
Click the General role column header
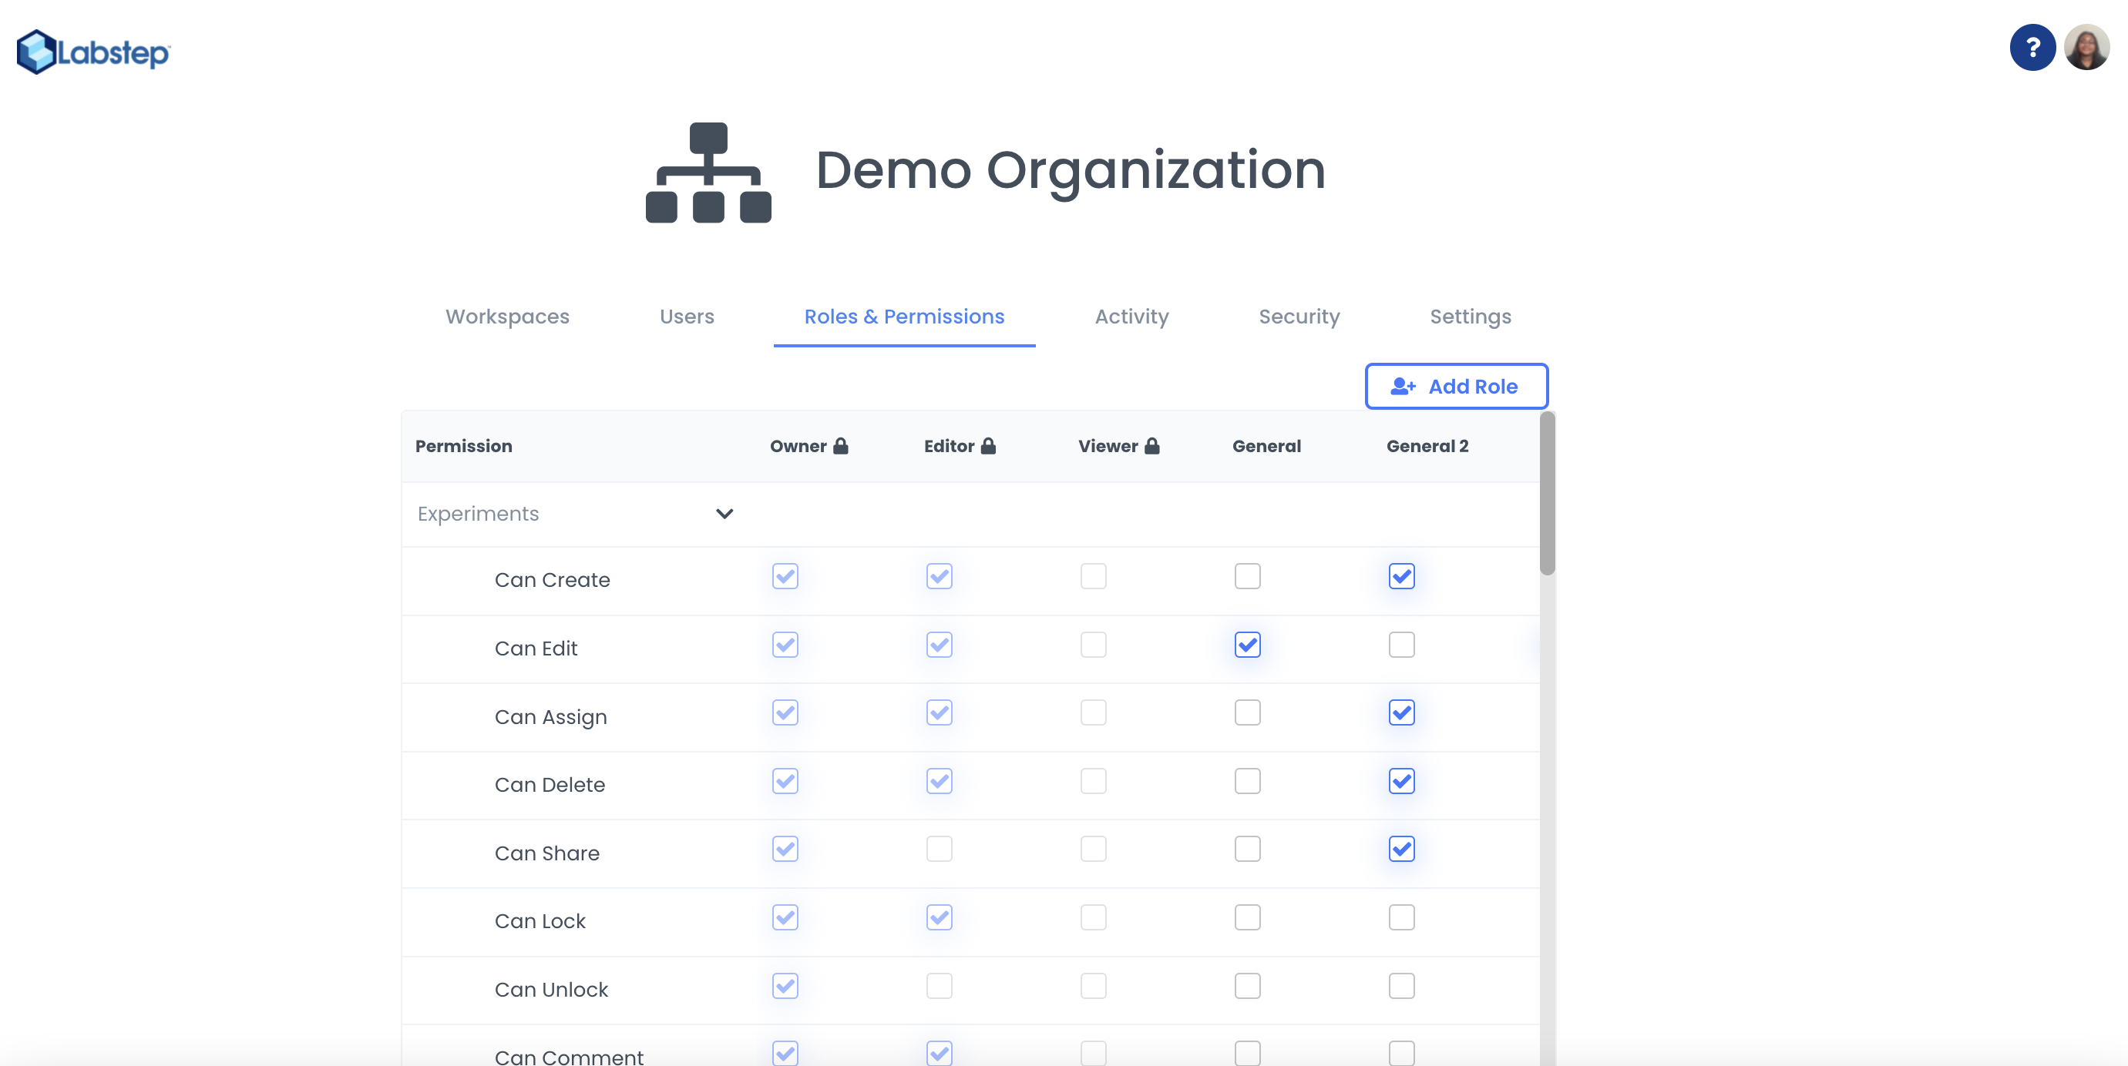click(x=1266, y=446)
